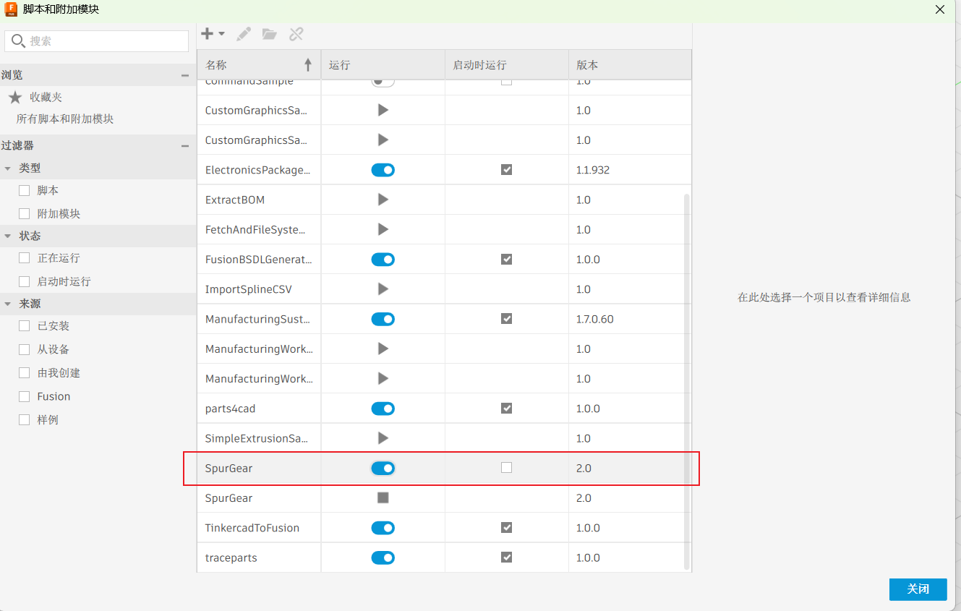Check the 启动时运行 filter checkbox in sidebar
This screenshot has height=611, width=961.
pyautogui.click(x=25, y=281)
